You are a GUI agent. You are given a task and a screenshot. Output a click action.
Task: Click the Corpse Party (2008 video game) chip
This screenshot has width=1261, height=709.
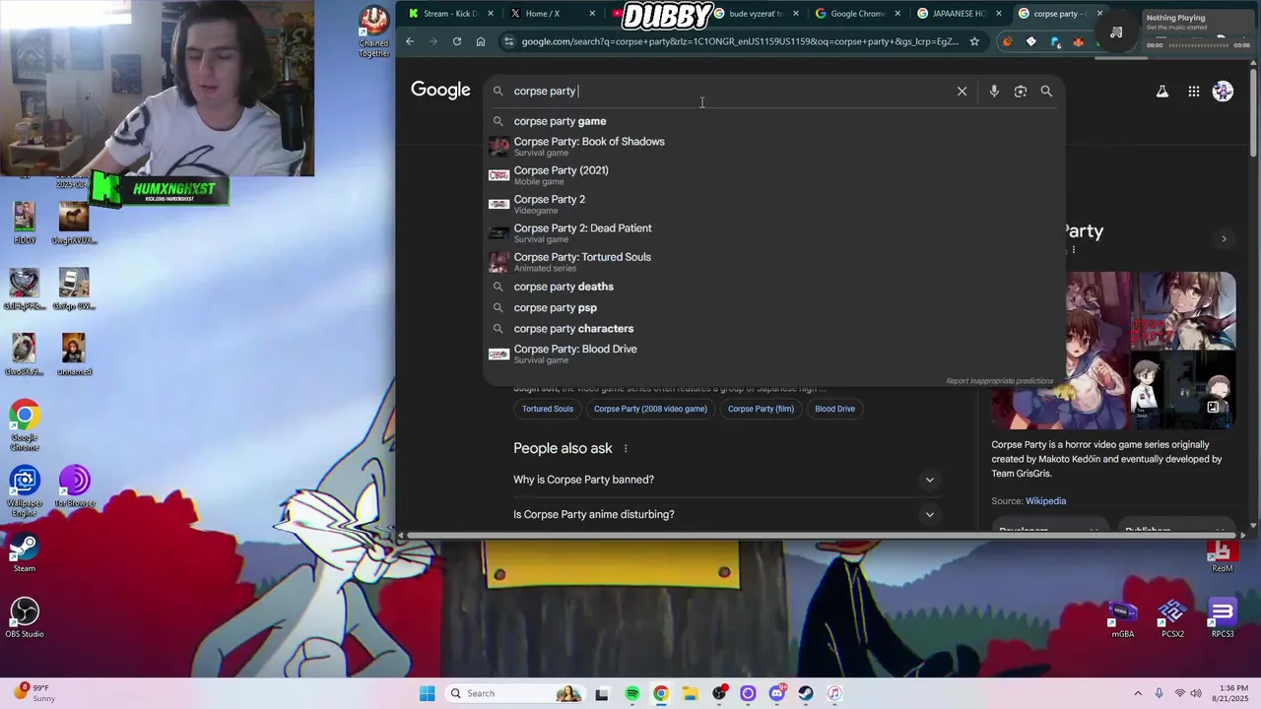(x=650, y=409)
